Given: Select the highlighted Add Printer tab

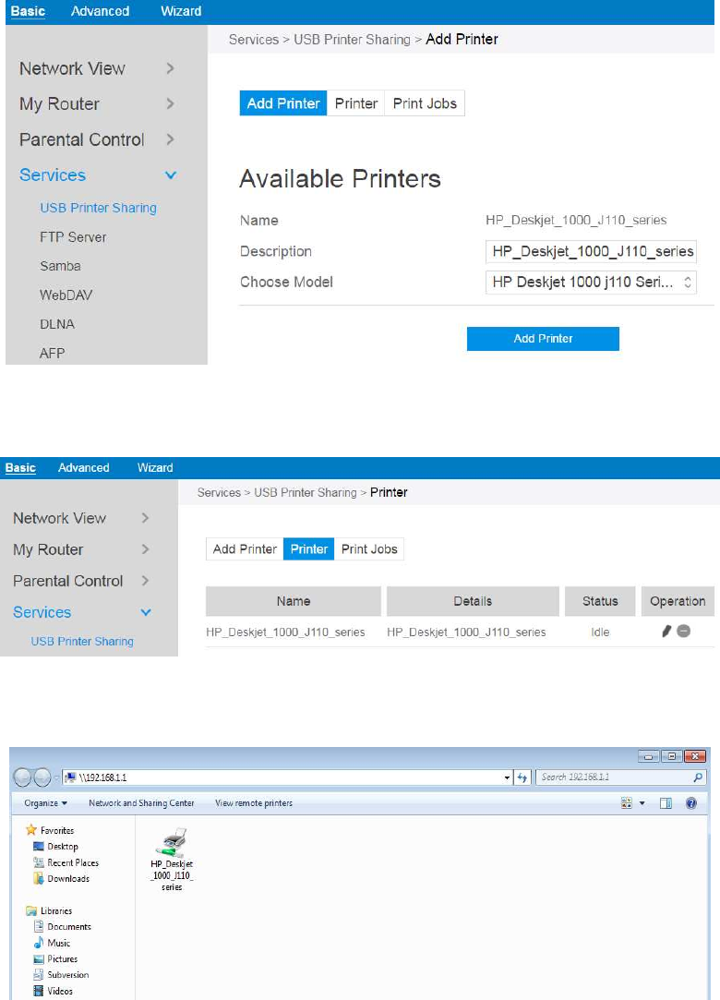Looking at the screenshot, I should click(x=283, y=103).
